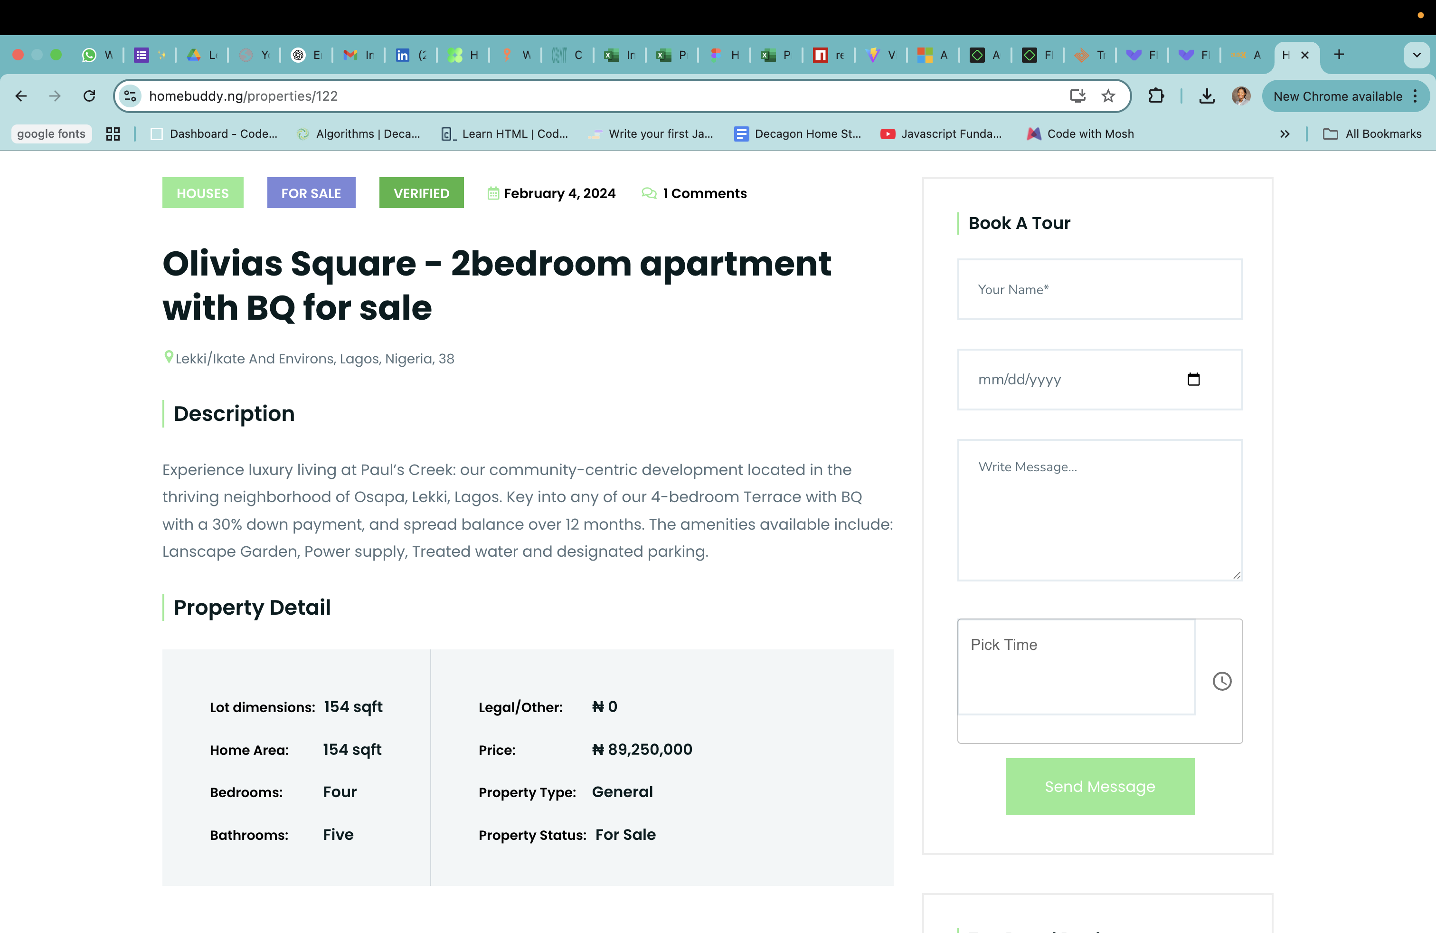Open Chrome three-dot menu
1436x933 pixels.
pos(1415,96)
